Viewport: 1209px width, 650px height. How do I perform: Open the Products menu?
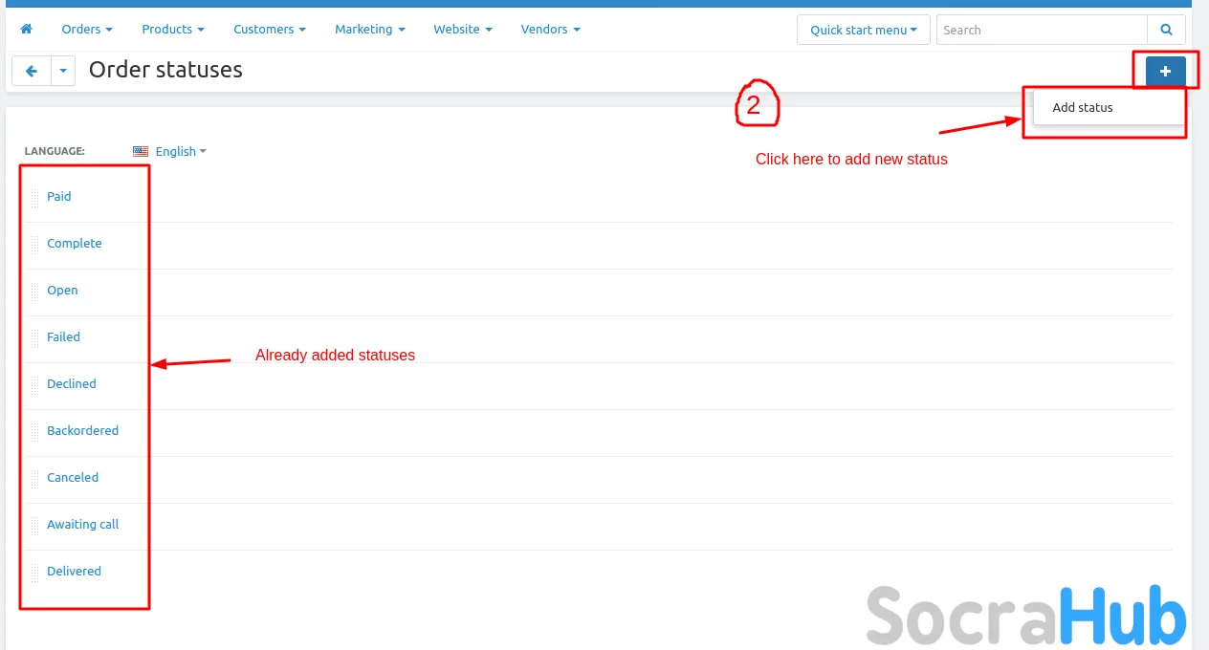pyautogui.click(x=173, y=30)
